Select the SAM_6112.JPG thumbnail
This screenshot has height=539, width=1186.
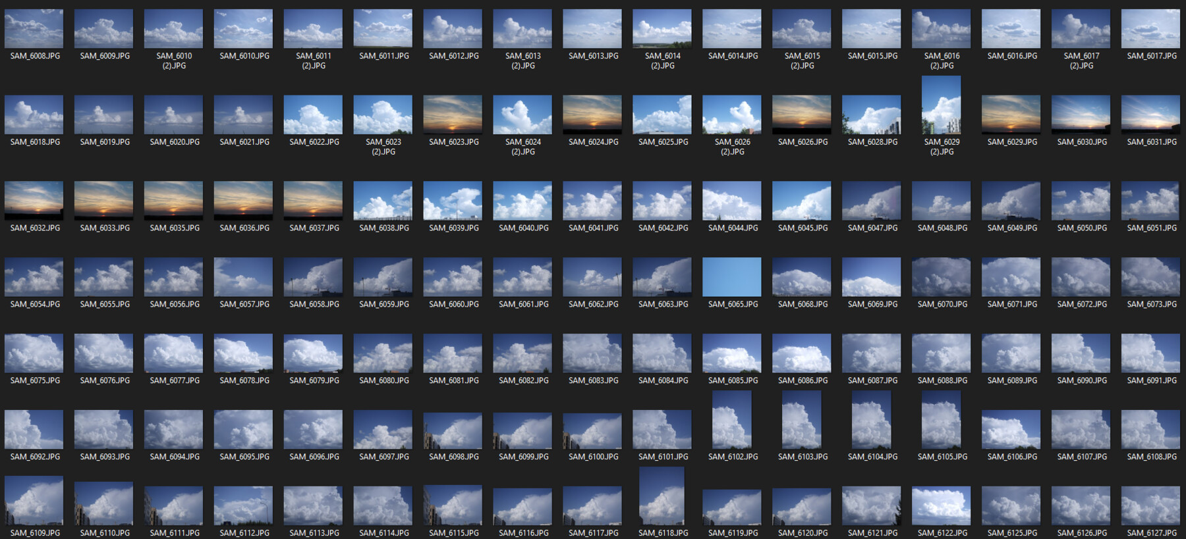click(x=244, y=506)
